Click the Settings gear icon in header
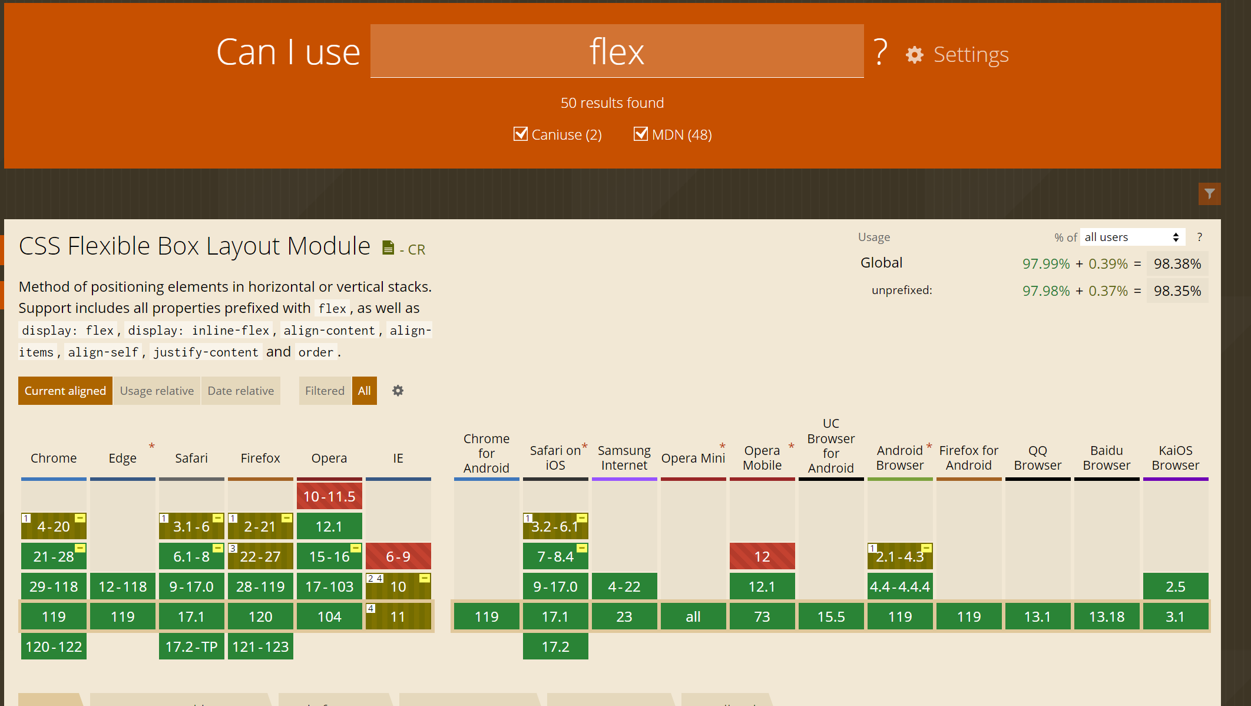1251x706 pixels. 914,55
